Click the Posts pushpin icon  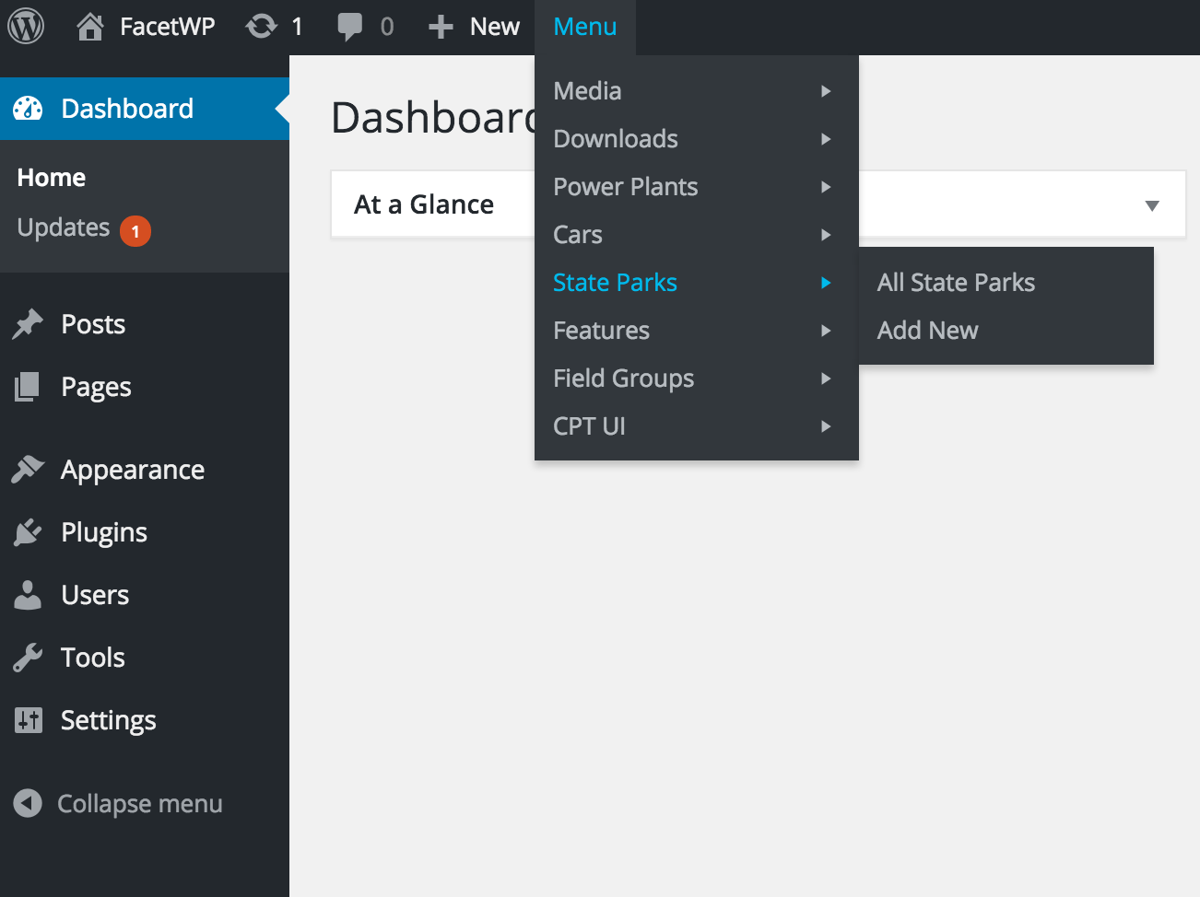click(x=28, y=324)
